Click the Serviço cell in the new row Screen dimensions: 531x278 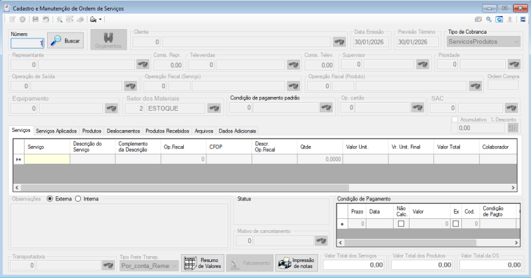[47, 159]
